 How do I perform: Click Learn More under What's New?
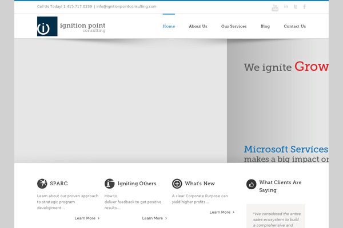[222, 212]
